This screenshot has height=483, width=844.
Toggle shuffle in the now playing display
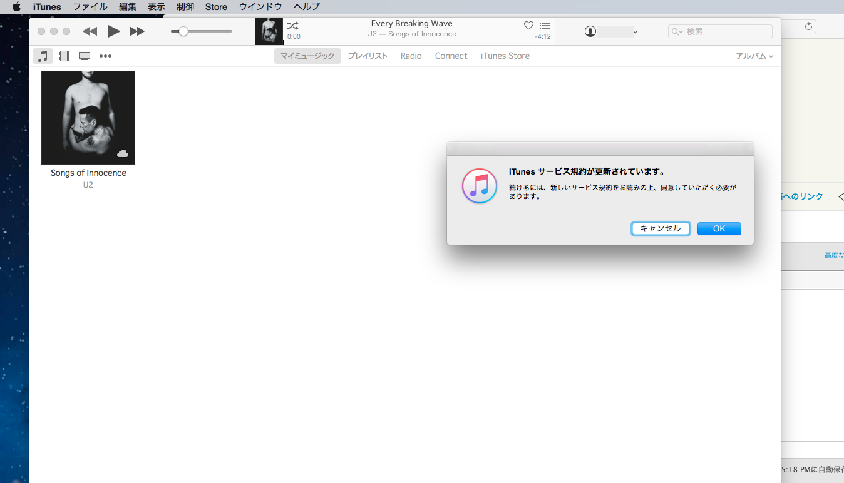point(293,26)
